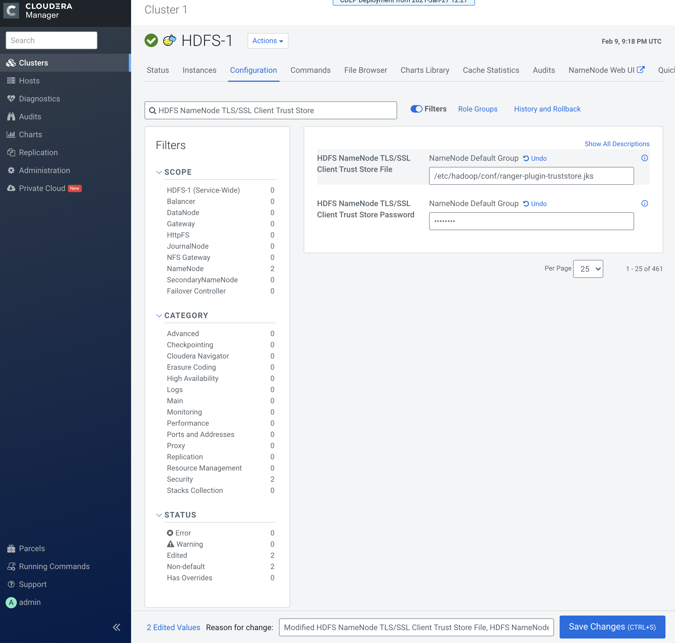The width and height of the screenshot is (675, 643).
Task: Filter by High Availability category
Action: (220, 378)
